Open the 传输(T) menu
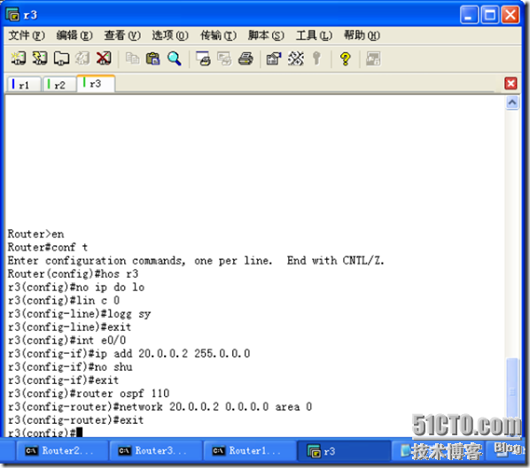Screen dimensions: 530x468 [x=218, y=35]
